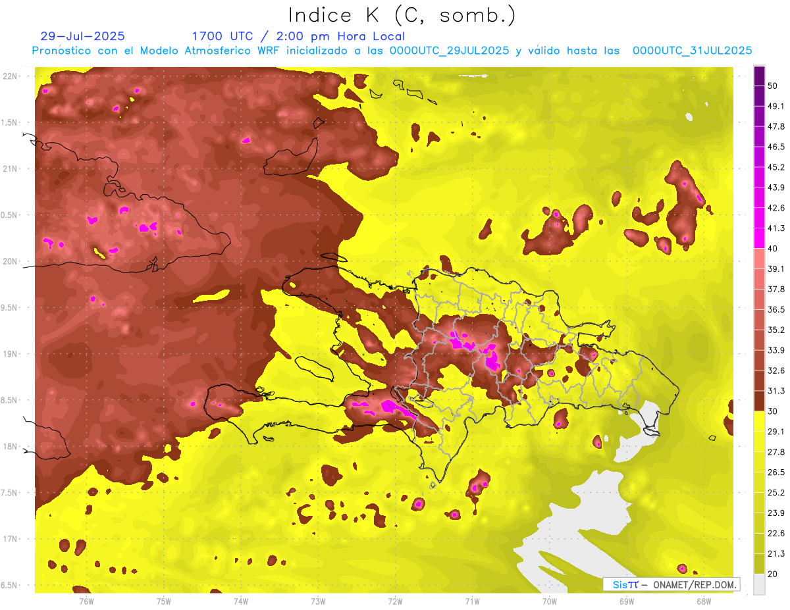Click the color bar value "43.9"
Viewport: 790px width, 610px height.
(776, 188)
